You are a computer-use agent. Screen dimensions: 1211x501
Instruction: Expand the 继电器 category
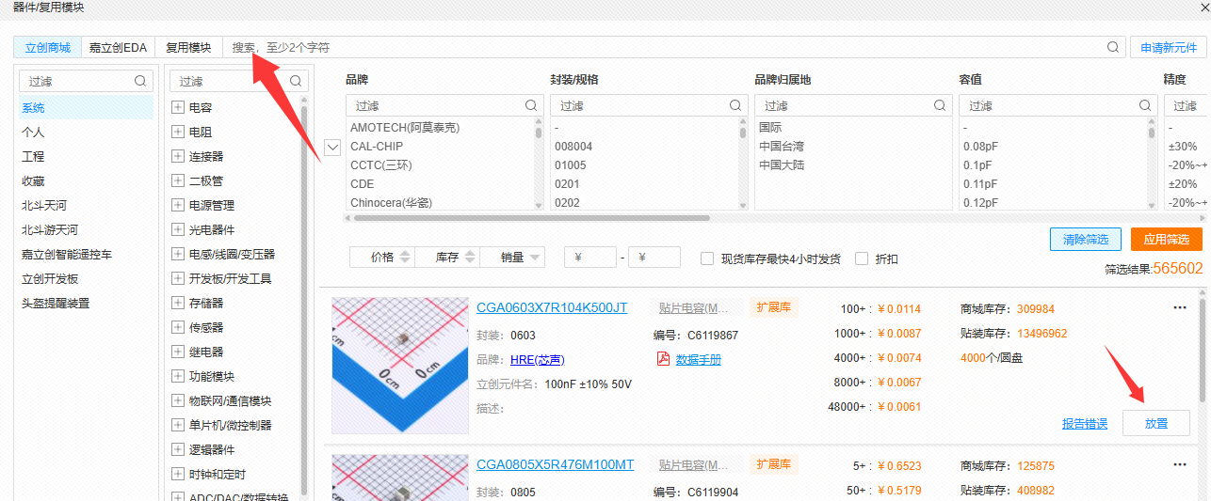pos(177,352)
